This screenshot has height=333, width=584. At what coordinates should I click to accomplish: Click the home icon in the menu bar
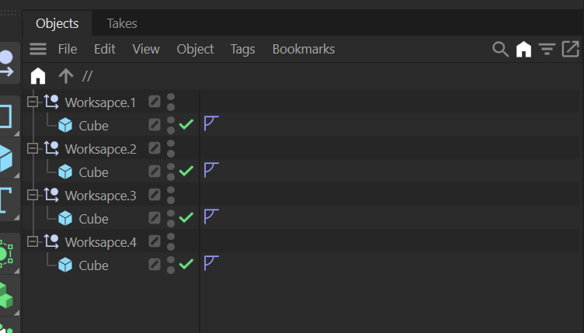(x=524, y=49)
